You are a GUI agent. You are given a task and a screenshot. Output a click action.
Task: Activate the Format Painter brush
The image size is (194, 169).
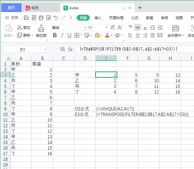(x=41, y=28)
